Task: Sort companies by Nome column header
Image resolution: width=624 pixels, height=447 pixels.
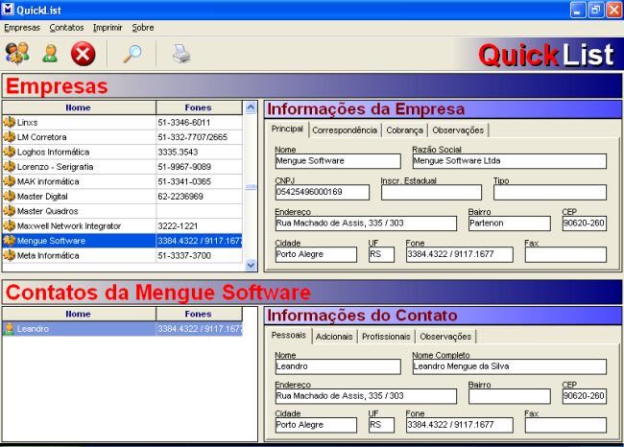Action: (x=79, y=107)
